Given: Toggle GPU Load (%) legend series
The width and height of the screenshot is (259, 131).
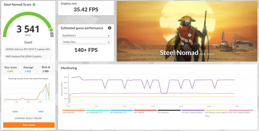Looking at the screenshot, I should pos(145,112).
